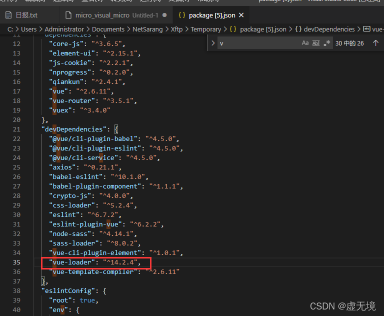Click the true value on line 39
Viewport: 384px width, 316px height.
(x=87, y=300)
